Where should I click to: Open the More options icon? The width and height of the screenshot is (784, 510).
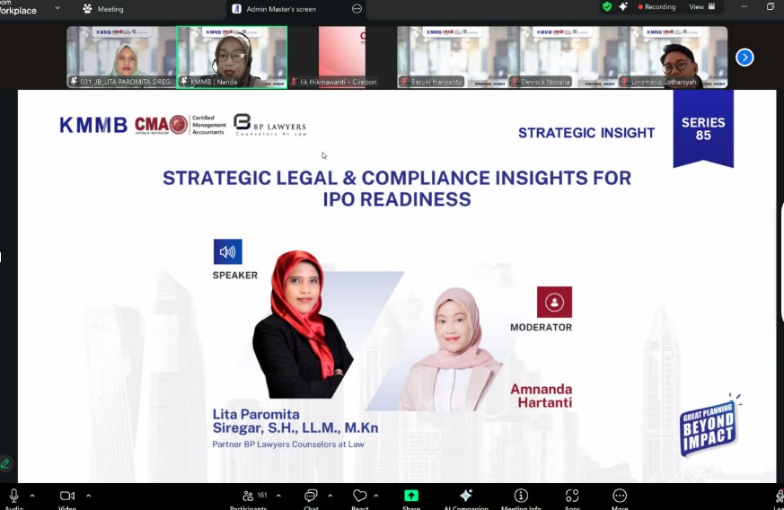pos(620,496)
